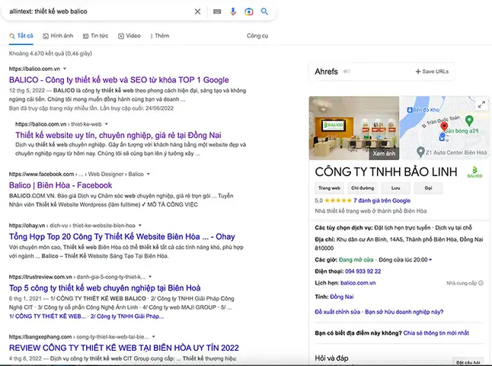Click phone number 094 933 92 22

(363, 271)
